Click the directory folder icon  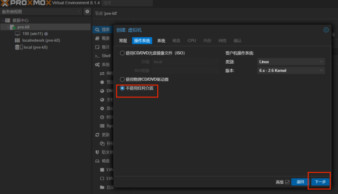[x=102, y=187]
